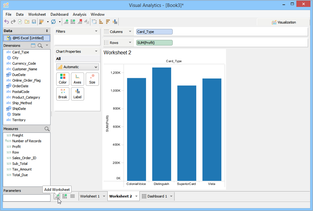Open the Window menu
313x211 pixels.
[98, 14]
